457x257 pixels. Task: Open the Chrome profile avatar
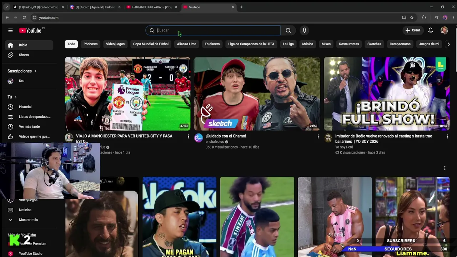tap(445, 17)
